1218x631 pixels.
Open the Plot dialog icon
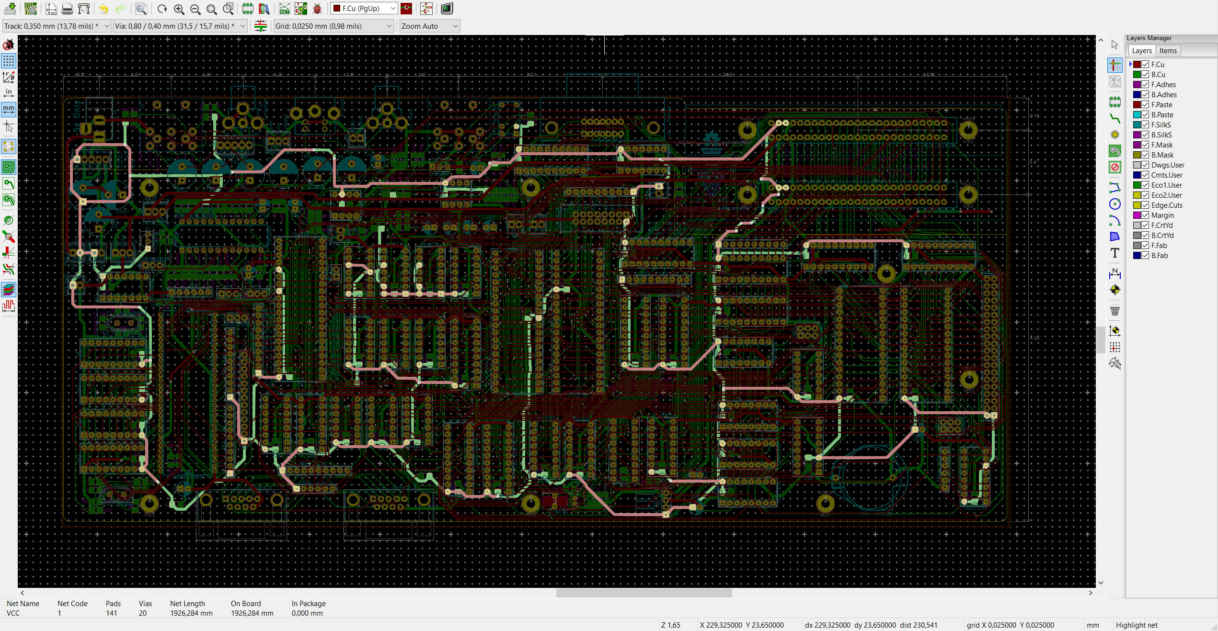(x=84, y=9)
